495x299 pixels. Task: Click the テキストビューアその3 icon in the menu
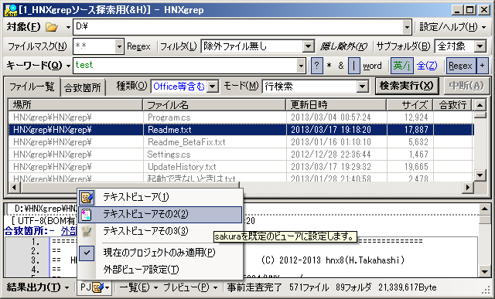(x=87, y=232)
